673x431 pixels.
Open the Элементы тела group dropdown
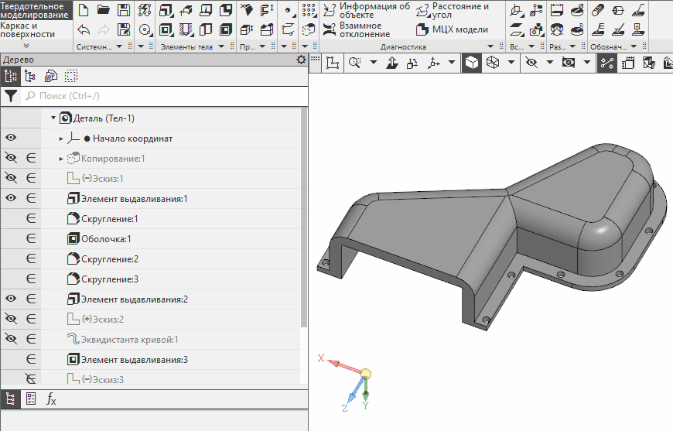coord(221,47)
